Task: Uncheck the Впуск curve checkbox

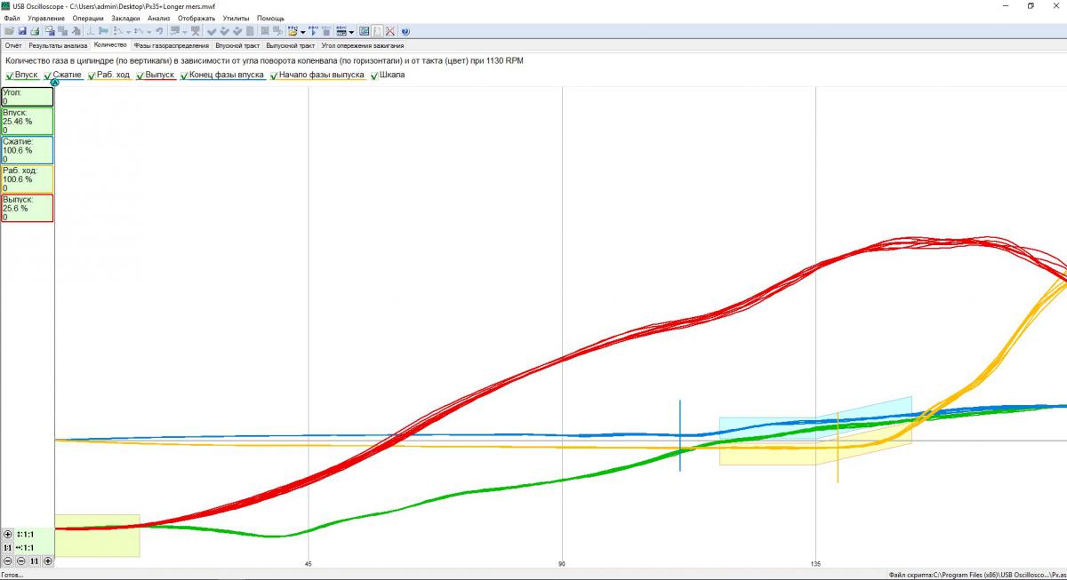Action: (x=10, y=75)
